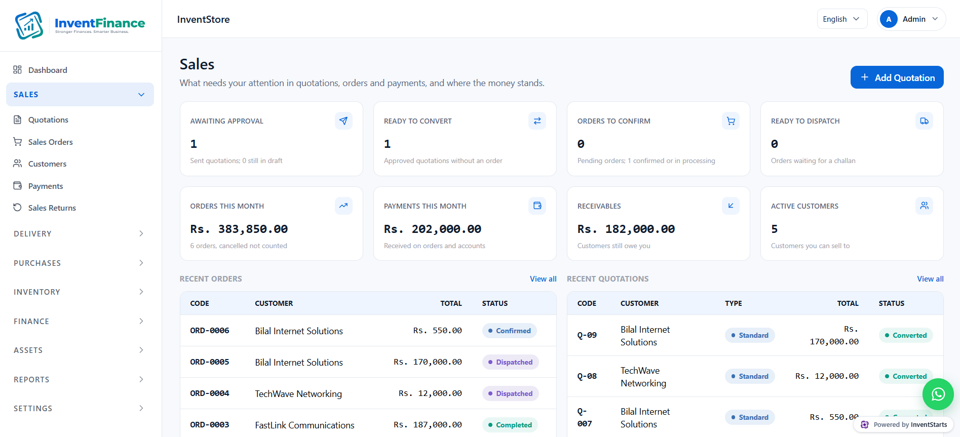Click the Sales Orders cart icon in sidebar
Screen dimensions: 960x437
[x=17, y=142]
